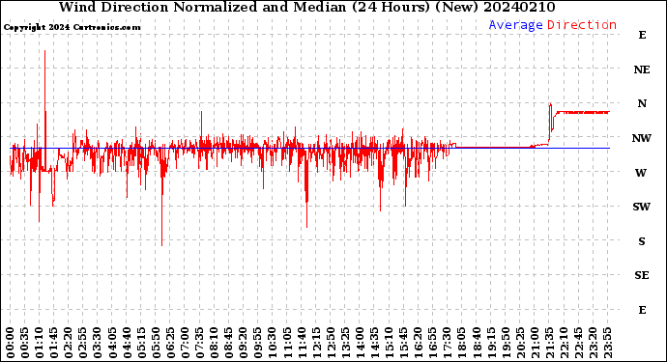Click the 23:55 time label

point(607,343)
